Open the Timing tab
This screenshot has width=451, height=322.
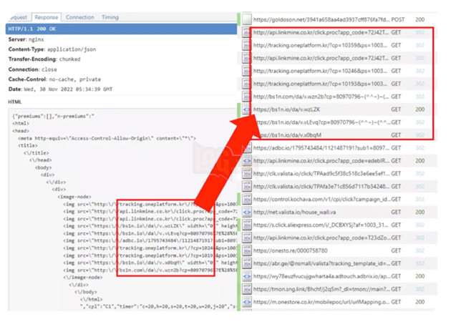click(110, 17)
